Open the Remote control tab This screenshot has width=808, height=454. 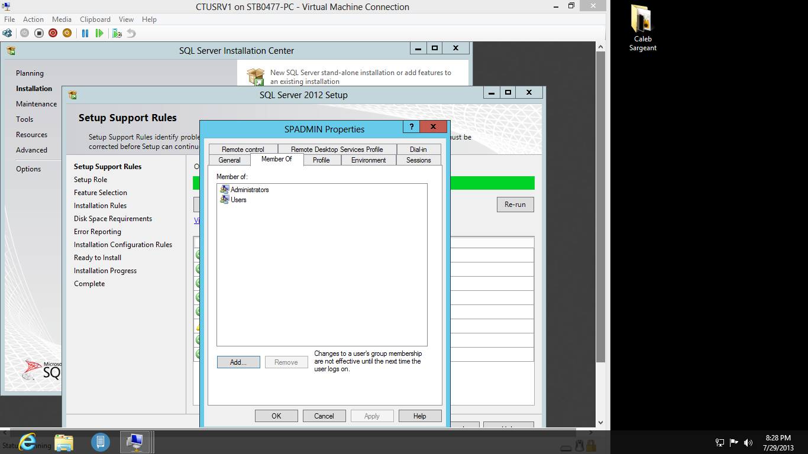243,150
